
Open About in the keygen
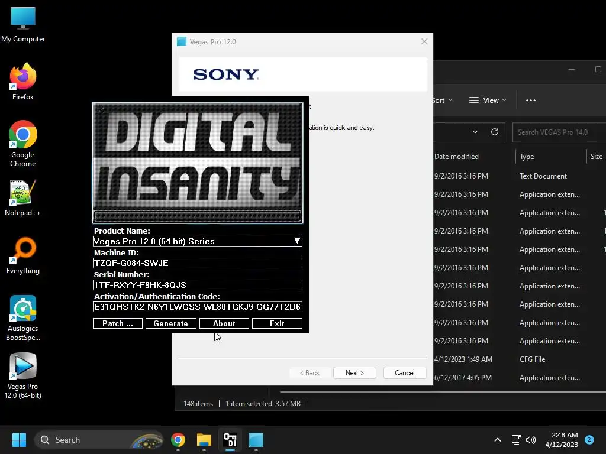click(x=224, y=323)
